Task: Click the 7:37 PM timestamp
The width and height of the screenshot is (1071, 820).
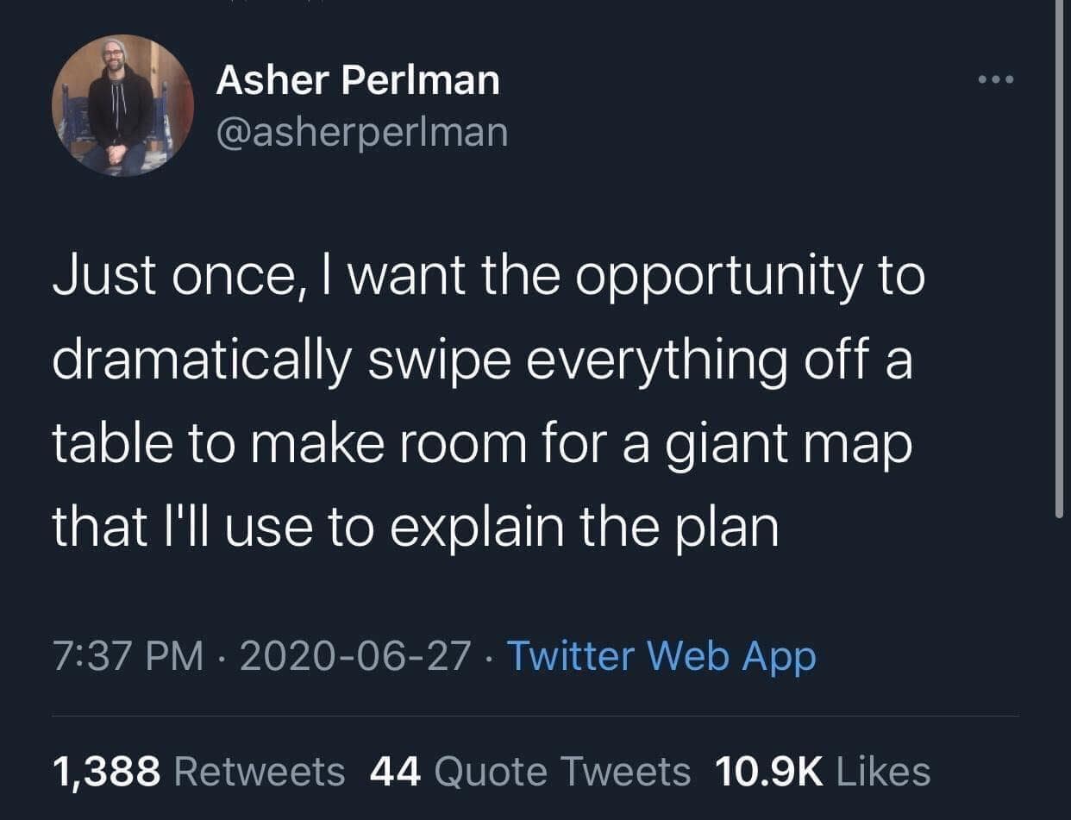Action: (128, 656)
